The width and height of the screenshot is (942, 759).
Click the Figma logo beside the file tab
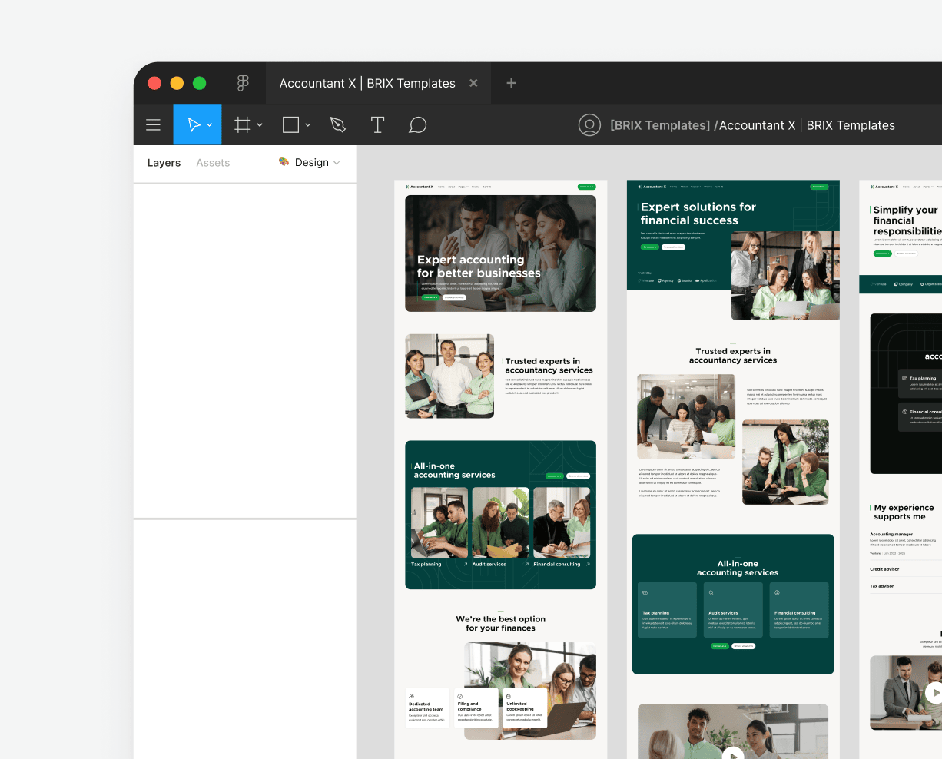pos(243,83)
